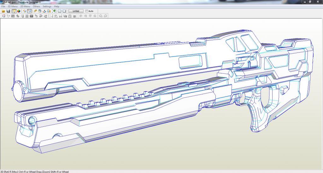Viewport: 323px width, 173px height.
Task: Open the Help menu
Action: (x=57, y=6)
